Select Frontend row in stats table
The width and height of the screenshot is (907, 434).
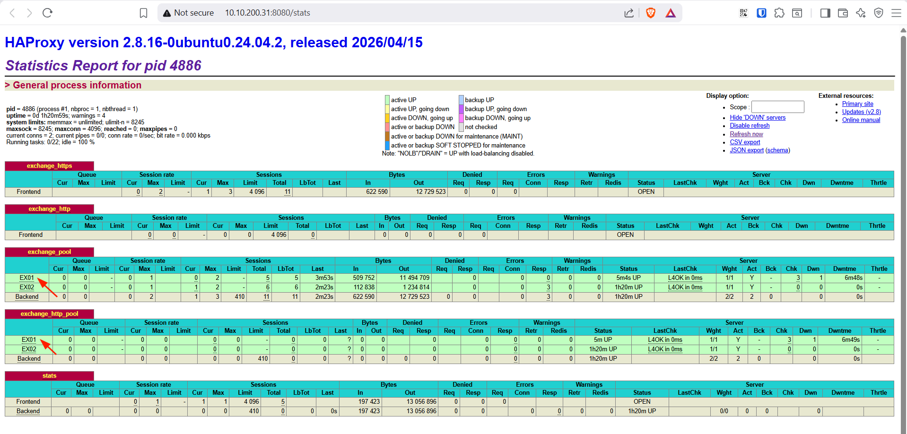click(28, 402)
